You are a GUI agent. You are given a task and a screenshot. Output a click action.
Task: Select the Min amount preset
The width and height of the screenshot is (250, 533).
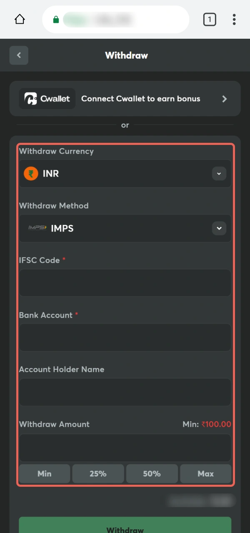click(44, 473)
